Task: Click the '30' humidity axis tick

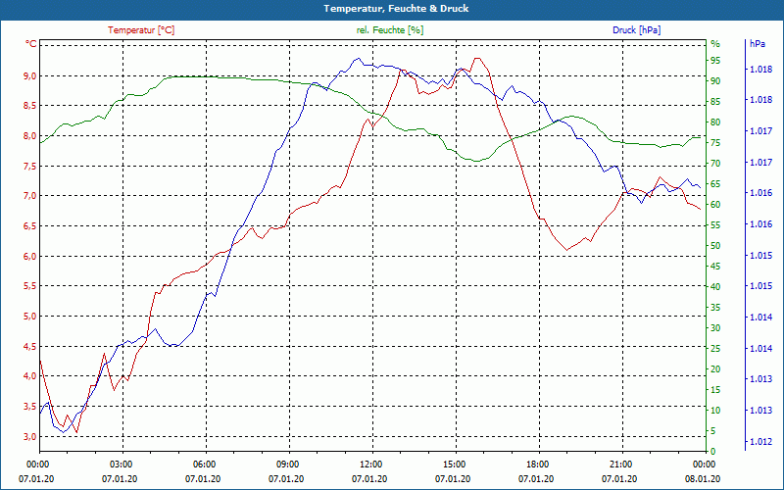Action: point(715,328)
